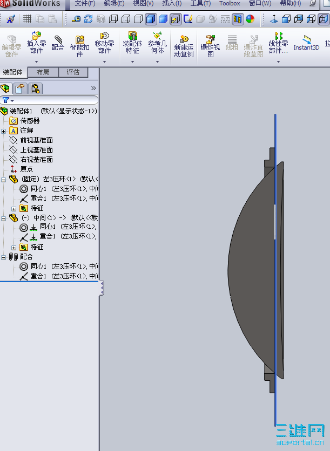
Task: Click Explode Line Sketch (爆炸直线草图) icon
Action: 253,46
